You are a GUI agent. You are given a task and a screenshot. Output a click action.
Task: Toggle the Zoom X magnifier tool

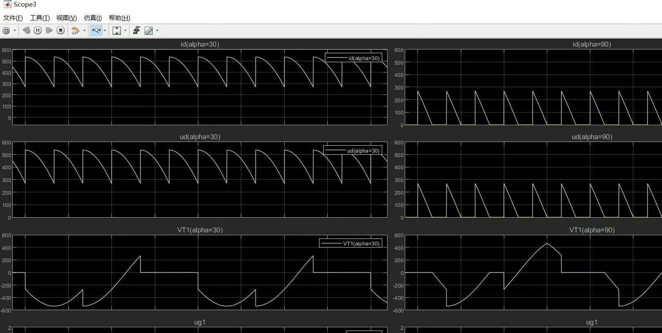tap(96, 31)
